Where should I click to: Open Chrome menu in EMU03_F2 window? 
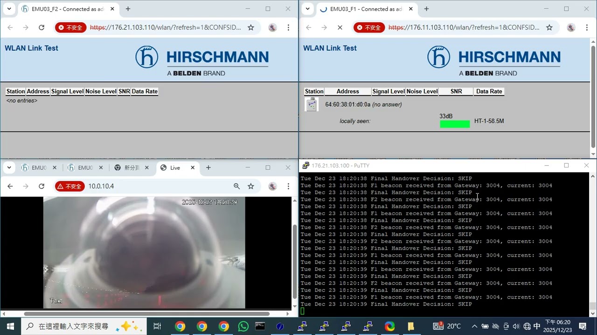coord(289,27)
